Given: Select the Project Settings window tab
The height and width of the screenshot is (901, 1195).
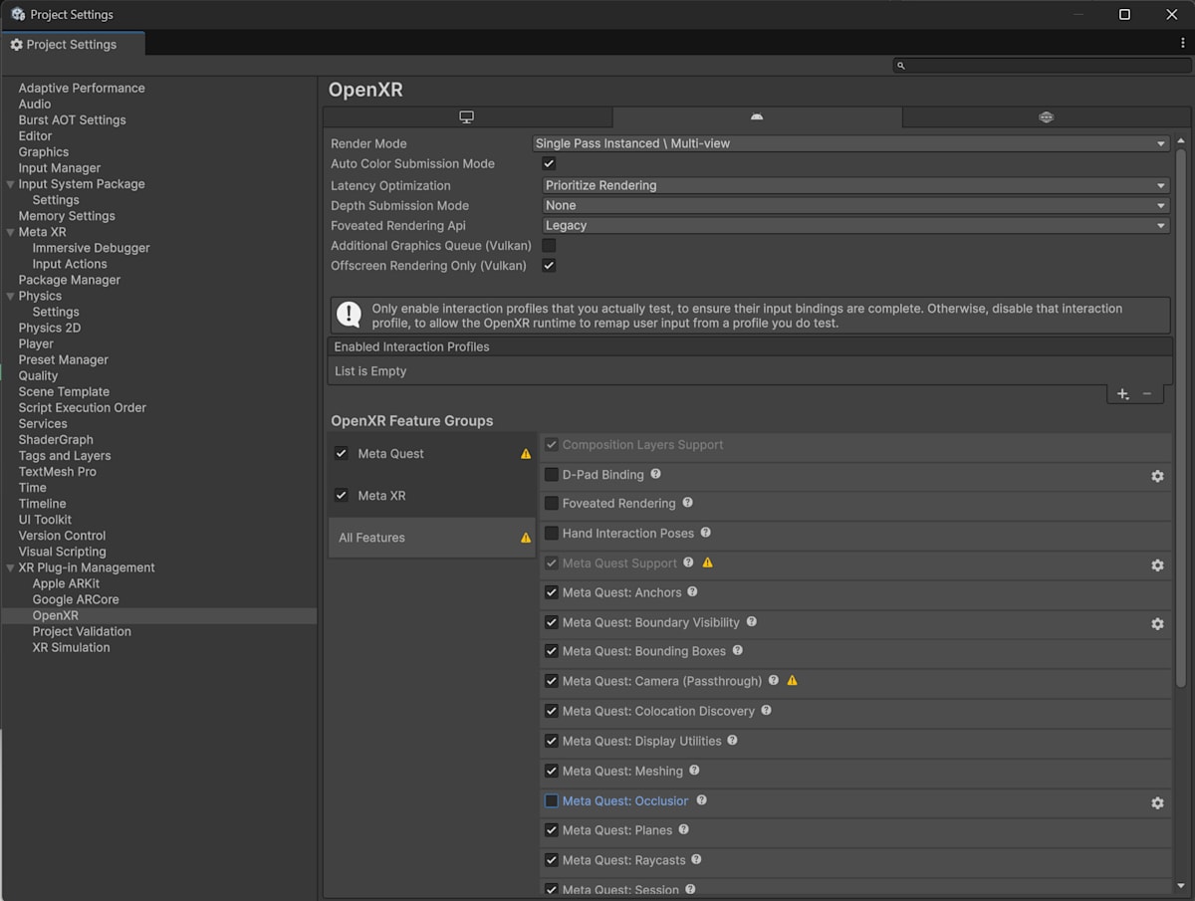Looking at the screenshot, I should (x=72, y=44).
